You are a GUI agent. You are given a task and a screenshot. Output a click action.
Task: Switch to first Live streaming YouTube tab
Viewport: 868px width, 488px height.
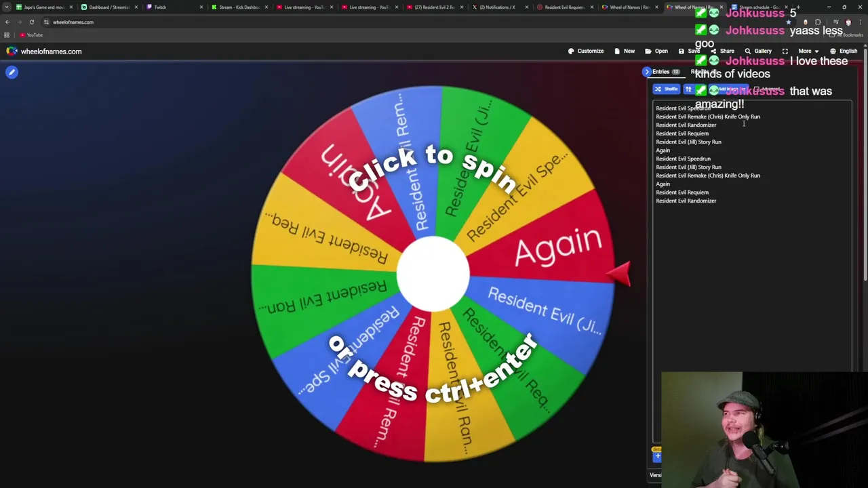click(304, 7)
